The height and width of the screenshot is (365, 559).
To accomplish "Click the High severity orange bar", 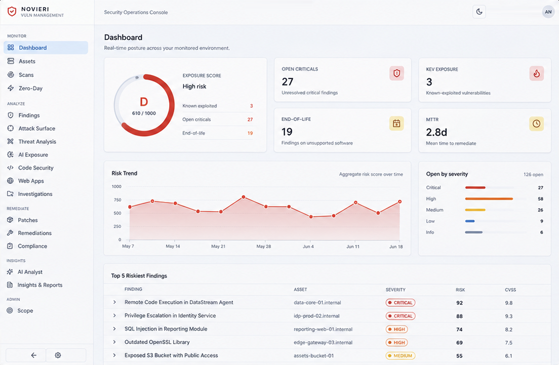I will pyautogui.click(x=489, y=198).
